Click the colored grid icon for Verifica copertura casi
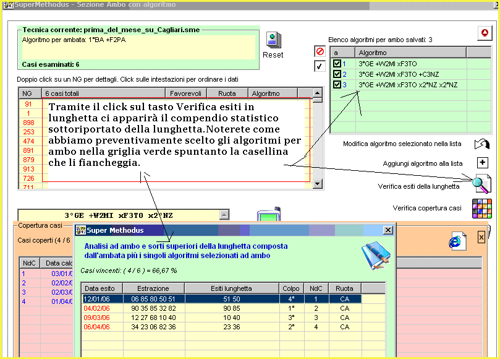The height and width of the screenshot is (359, 500). (482, 209)
